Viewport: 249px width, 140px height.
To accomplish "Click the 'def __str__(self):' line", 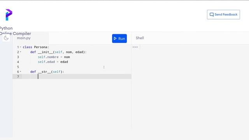I will 47,72.
